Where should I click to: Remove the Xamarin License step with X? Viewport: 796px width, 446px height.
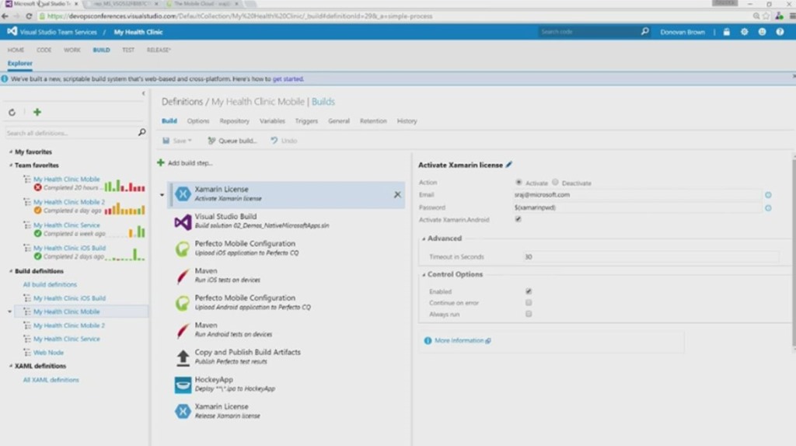(x=397, y=195)
